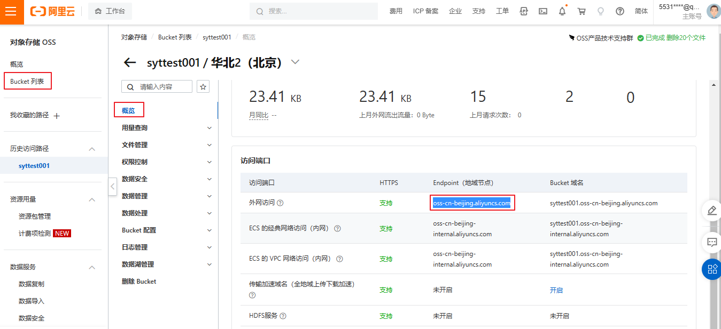Open 删除20个文件 completed task link
Image resolution: width=721 pixels, height=329 pixels.
(x=686, y=38)
